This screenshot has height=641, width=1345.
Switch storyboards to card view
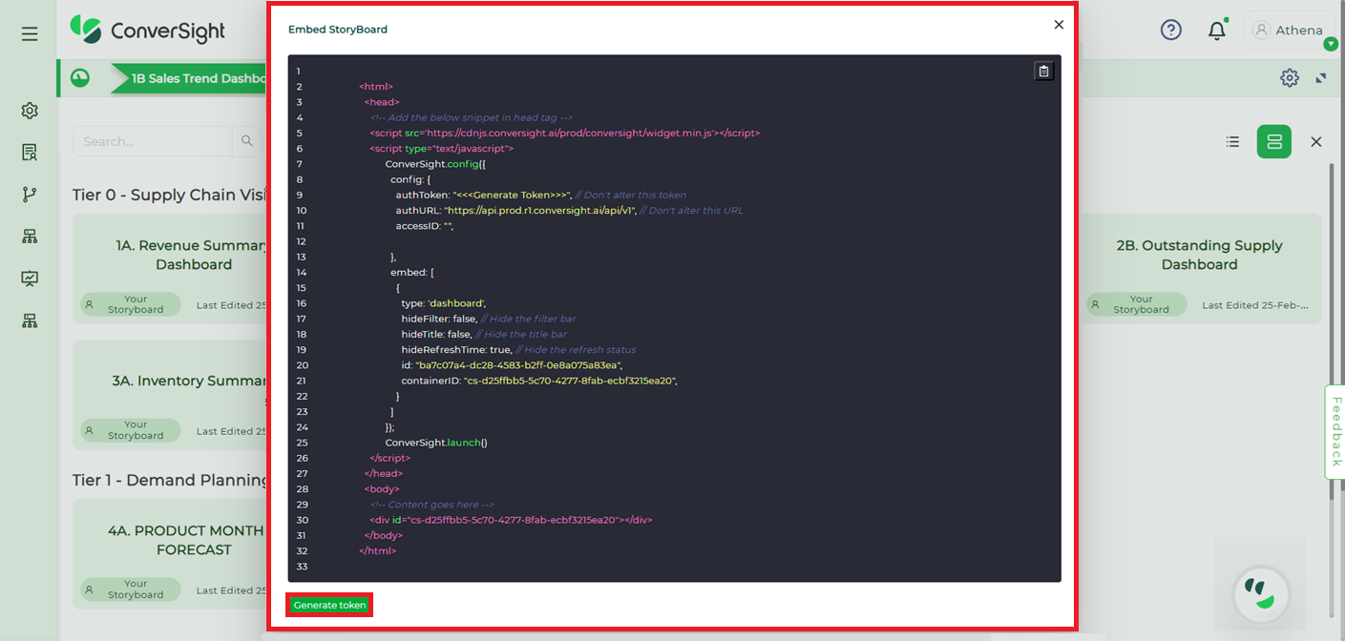[x=1274, y=141]
